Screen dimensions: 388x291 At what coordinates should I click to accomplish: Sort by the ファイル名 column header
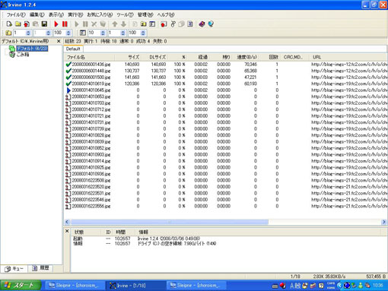89,57
